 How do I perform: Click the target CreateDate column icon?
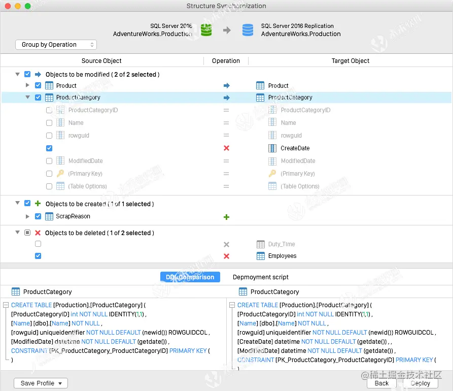pyautogui.click(x=272, y=148)
